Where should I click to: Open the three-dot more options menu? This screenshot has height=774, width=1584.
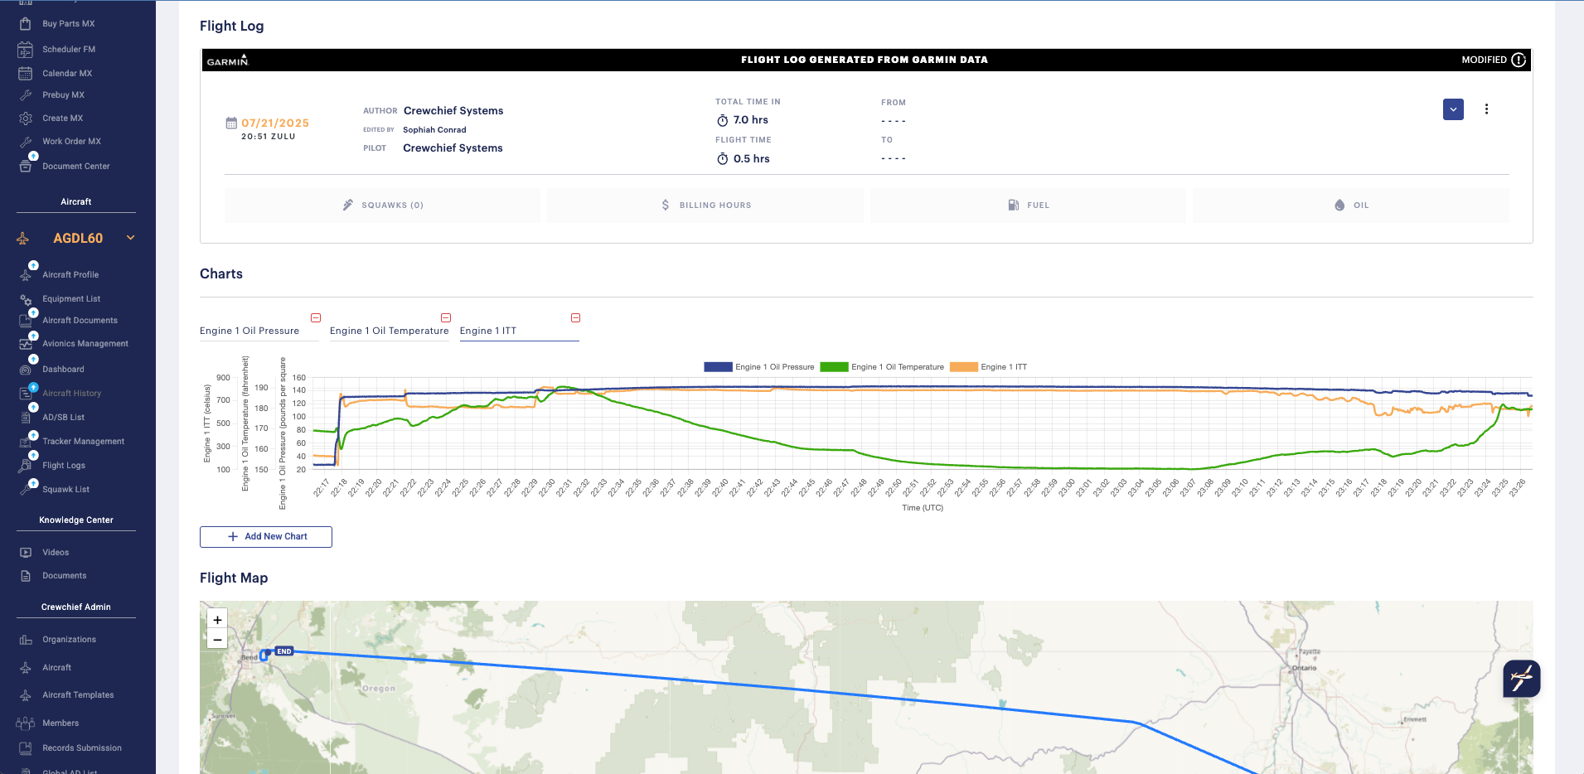[1486, 109]
